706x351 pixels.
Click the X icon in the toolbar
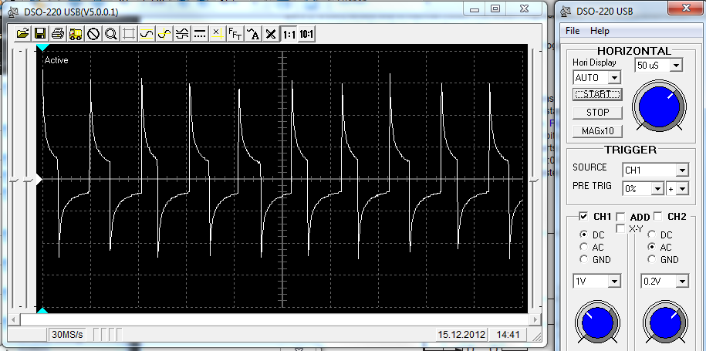point(271,33)
